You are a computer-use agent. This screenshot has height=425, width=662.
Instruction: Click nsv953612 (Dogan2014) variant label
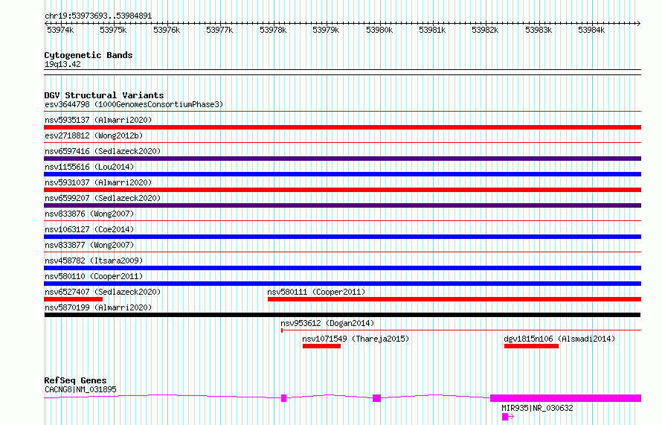click(x=327, y=323)
